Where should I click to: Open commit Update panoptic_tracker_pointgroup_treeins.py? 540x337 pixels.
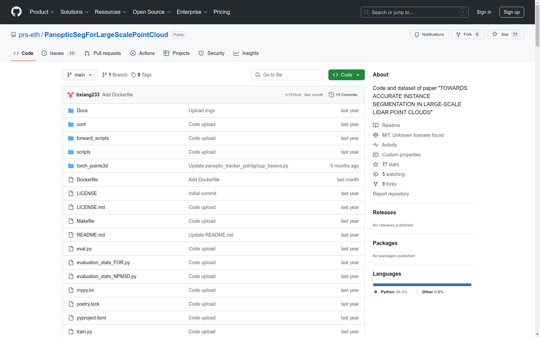tap(238, 166)
